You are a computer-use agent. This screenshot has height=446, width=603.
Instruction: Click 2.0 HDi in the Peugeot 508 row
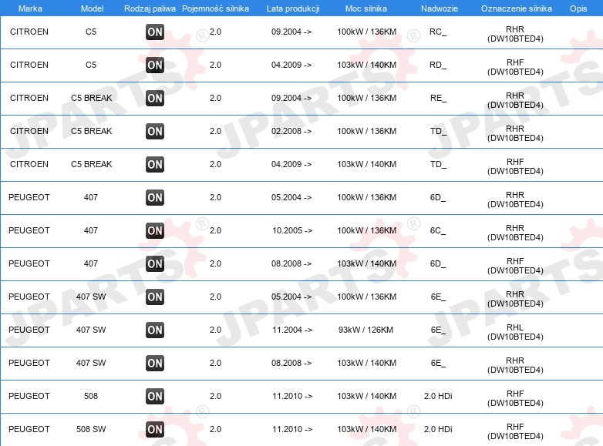point(438,396)
